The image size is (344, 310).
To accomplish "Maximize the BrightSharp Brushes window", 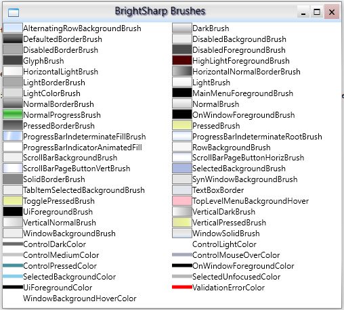I will coord(317,12).
